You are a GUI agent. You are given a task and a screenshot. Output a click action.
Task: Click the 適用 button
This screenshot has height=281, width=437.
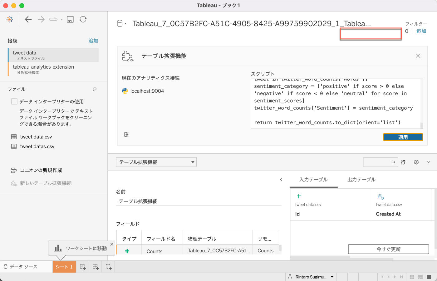coord(403,137)
